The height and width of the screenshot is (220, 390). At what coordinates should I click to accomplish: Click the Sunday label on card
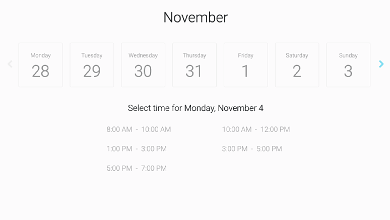pos(348,55)
